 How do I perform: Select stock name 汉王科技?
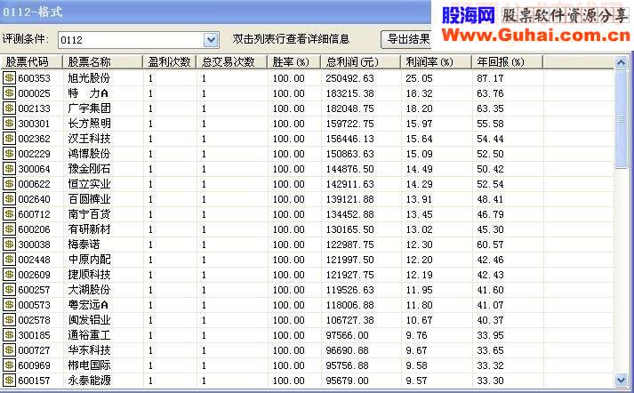[89, 139]
